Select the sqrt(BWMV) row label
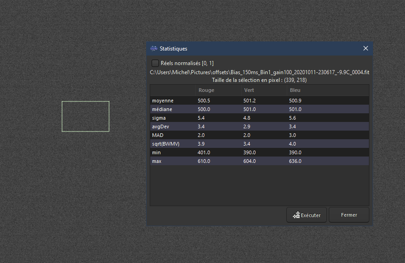This screenshot has width=405, height=263. pos(166,144)
